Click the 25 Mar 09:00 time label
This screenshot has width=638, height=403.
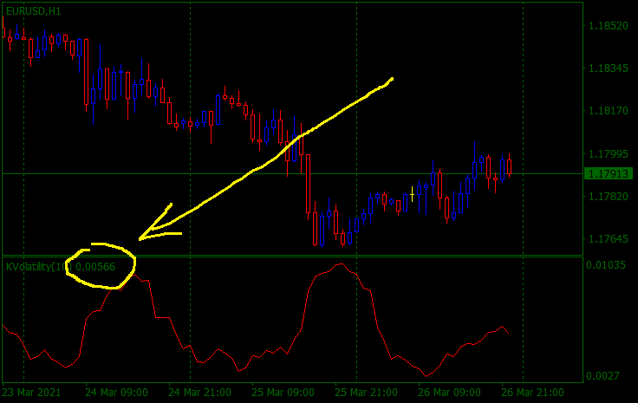tap(283, 393)
